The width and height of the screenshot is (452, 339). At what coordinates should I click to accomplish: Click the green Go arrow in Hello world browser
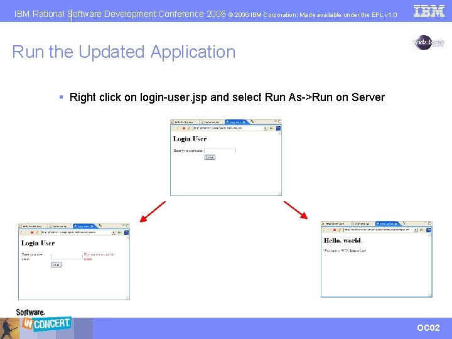(x=421, y=230)
